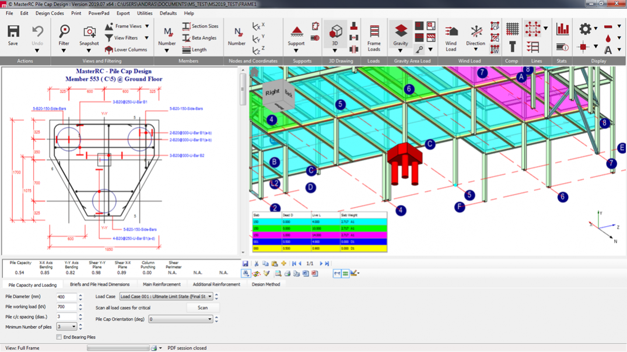Toggle the first highlighted icon on output toolbar's second row
Image resolution: width=627 pixels, height=352 pixels.
pyautogui.click(x=246, y=274)
